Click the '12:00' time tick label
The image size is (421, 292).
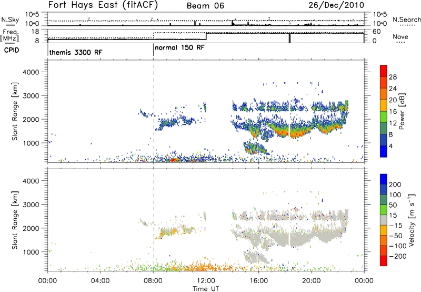(x=206, y=281)
